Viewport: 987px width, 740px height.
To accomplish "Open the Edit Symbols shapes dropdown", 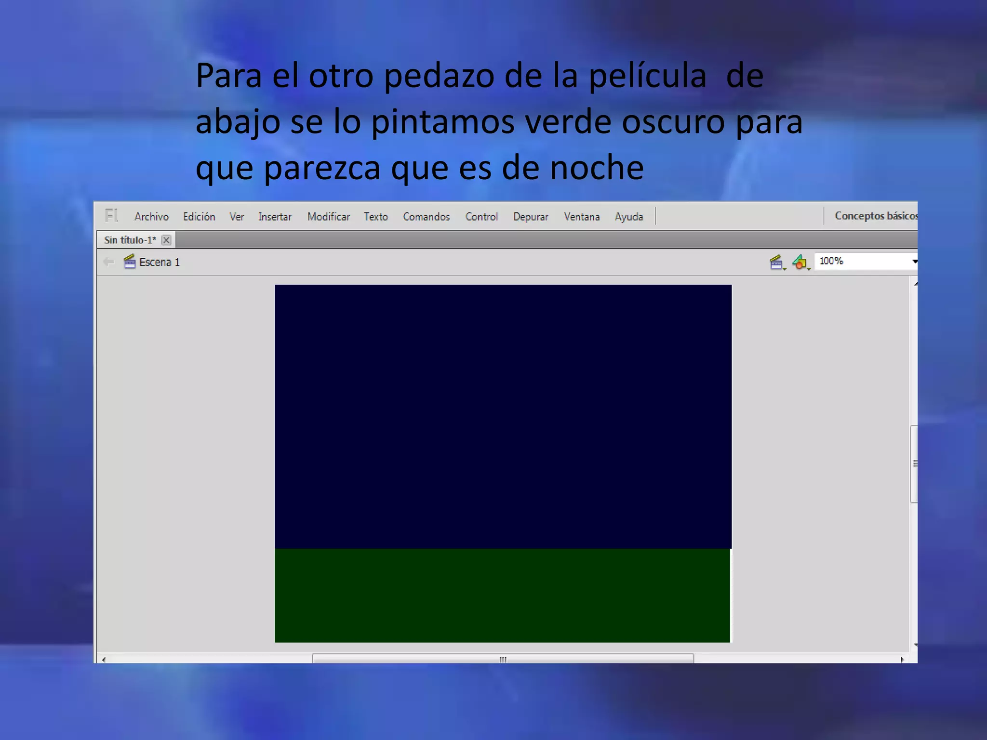I will pos(801,262).
